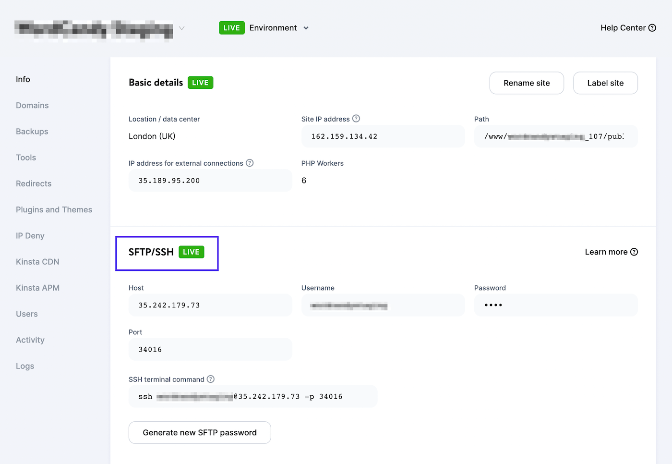Click the Rename site button

tap(526, 83)
